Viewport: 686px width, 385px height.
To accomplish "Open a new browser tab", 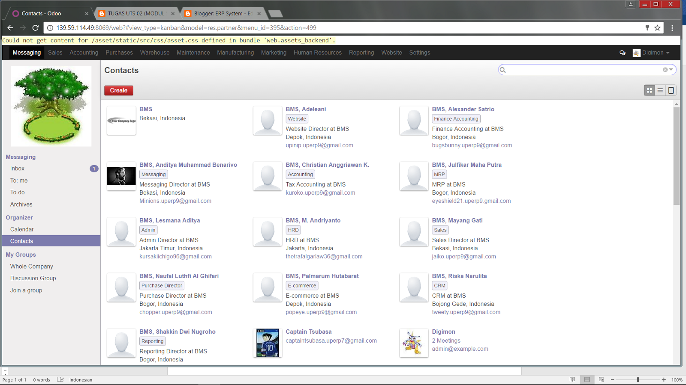I will (275, 14).
